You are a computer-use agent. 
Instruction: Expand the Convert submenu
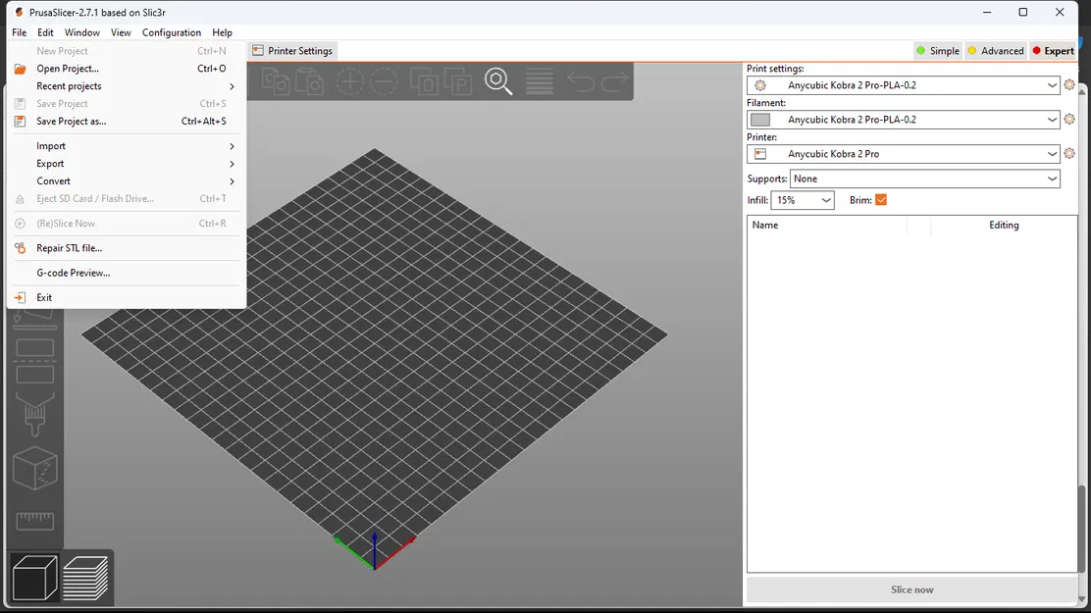click(x=127, y=180)
